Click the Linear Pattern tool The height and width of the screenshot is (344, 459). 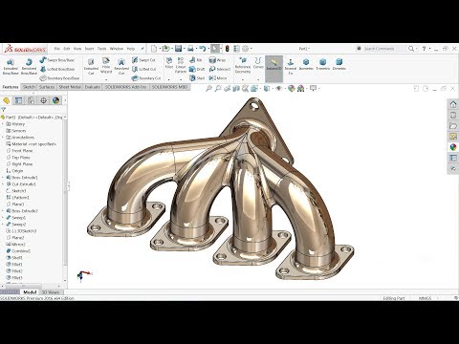click(x=181, y=65)
